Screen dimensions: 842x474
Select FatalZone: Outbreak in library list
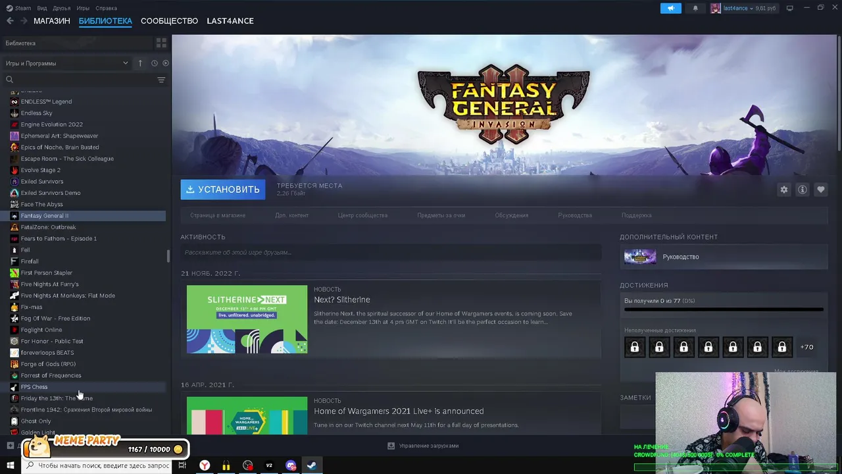click(48, 227)
